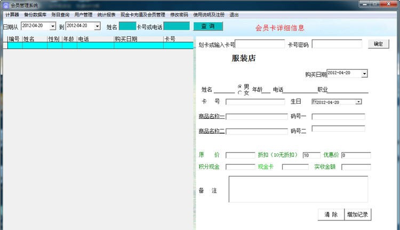Viewport: 400px width, 230px height.
Task: Click the 商品名称一 input field
Action: [257, 117]
